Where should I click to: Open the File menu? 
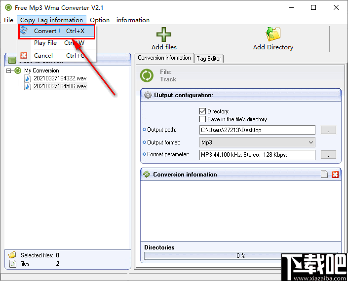(x=9, y=20)
